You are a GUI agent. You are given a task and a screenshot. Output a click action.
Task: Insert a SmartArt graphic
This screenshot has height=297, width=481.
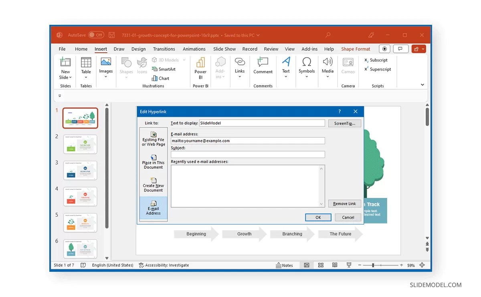pos(164,69)
